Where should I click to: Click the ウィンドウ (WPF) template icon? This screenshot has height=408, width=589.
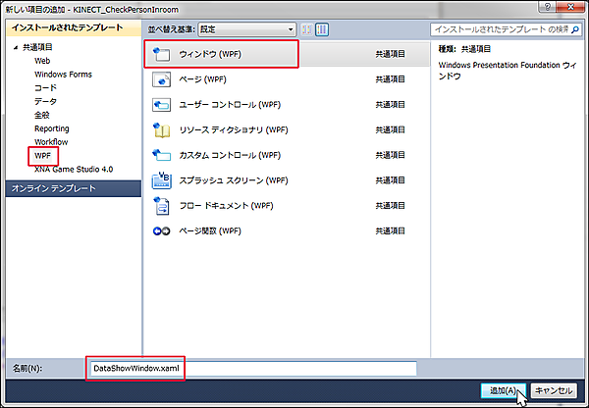(x=162, y=54)
